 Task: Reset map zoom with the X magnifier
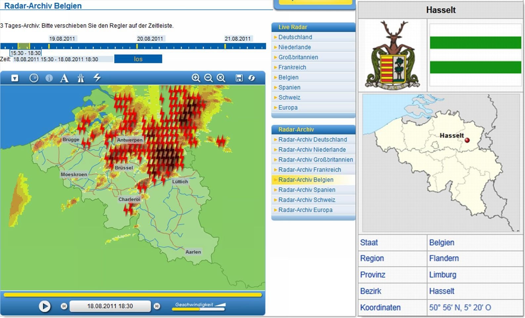[221, 78]
